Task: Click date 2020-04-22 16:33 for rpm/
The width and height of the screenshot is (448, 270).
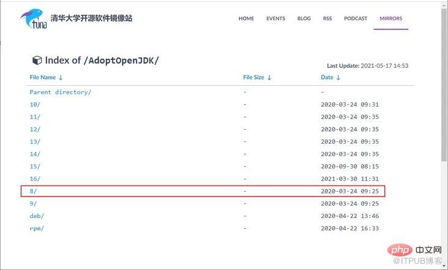Action: coord(349,228)
